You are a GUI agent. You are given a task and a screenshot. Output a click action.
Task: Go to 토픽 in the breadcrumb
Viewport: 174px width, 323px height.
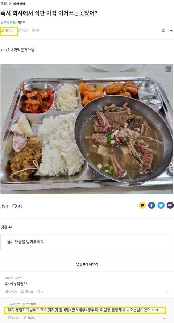coord(4,4)
